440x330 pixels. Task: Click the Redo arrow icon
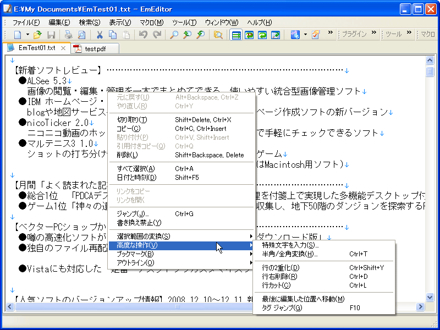157,35
